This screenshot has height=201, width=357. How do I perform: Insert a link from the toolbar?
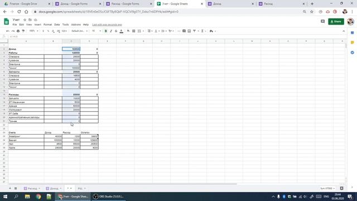(179, 31)
